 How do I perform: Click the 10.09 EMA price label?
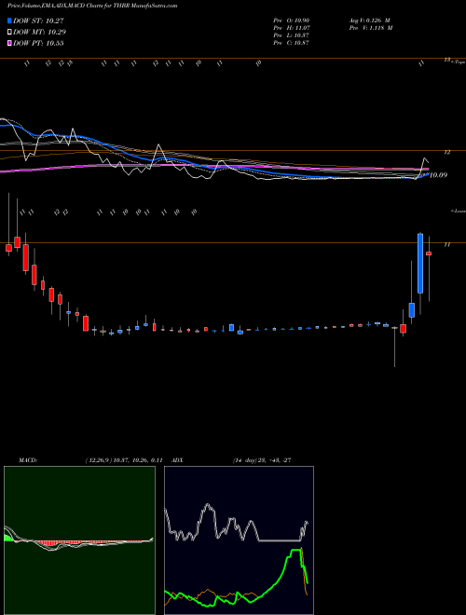(438, 175)
